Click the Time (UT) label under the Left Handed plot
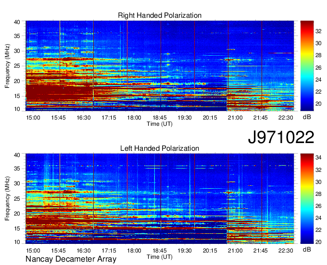The height and width of the screenshot is (265, 327). click(160, 257)
